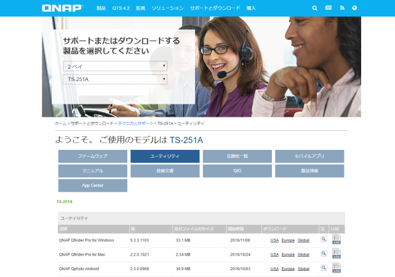Download Qfinder Pro Mac from USA
This screenshot has width=395, height=277.
274,255
